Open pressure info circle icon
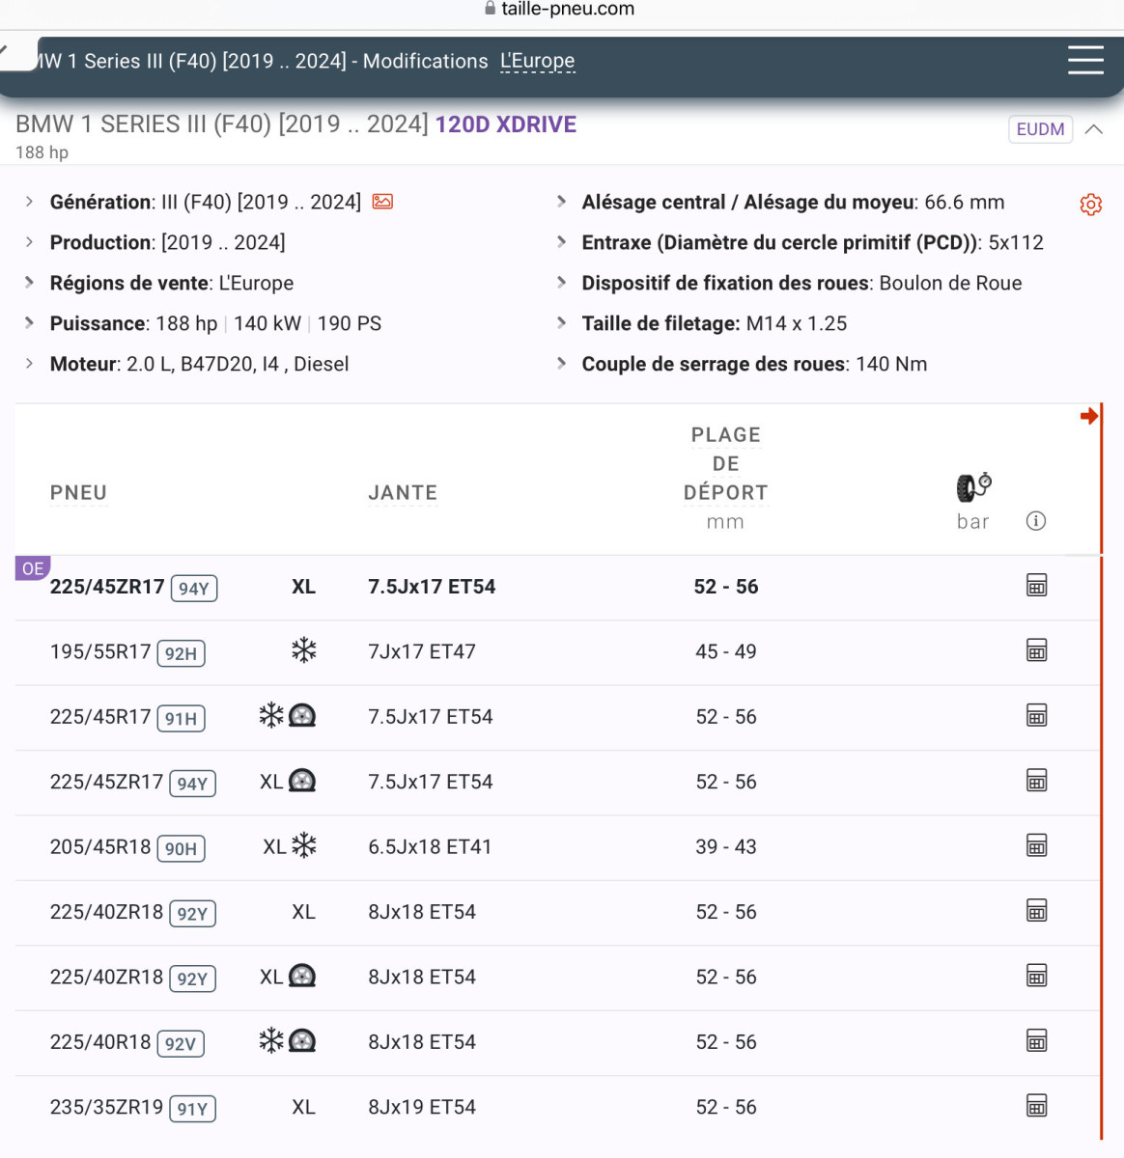 tap(1036, 521)
